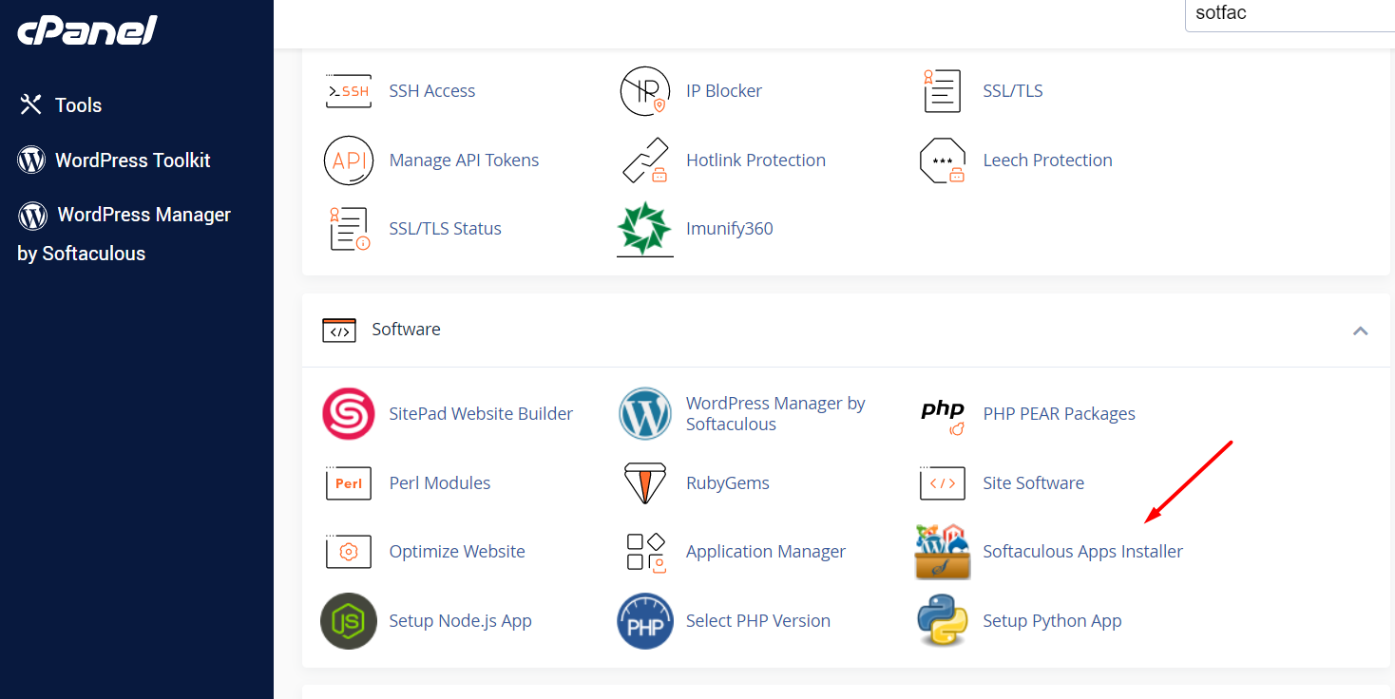The height and width of the screenshot is (699, 1395).
Task: Click the IP Blocker icon
Action: point(645,91)
